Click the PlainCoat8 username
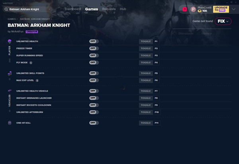This screenshot has height=164, width=239. [x=204, y=8]
